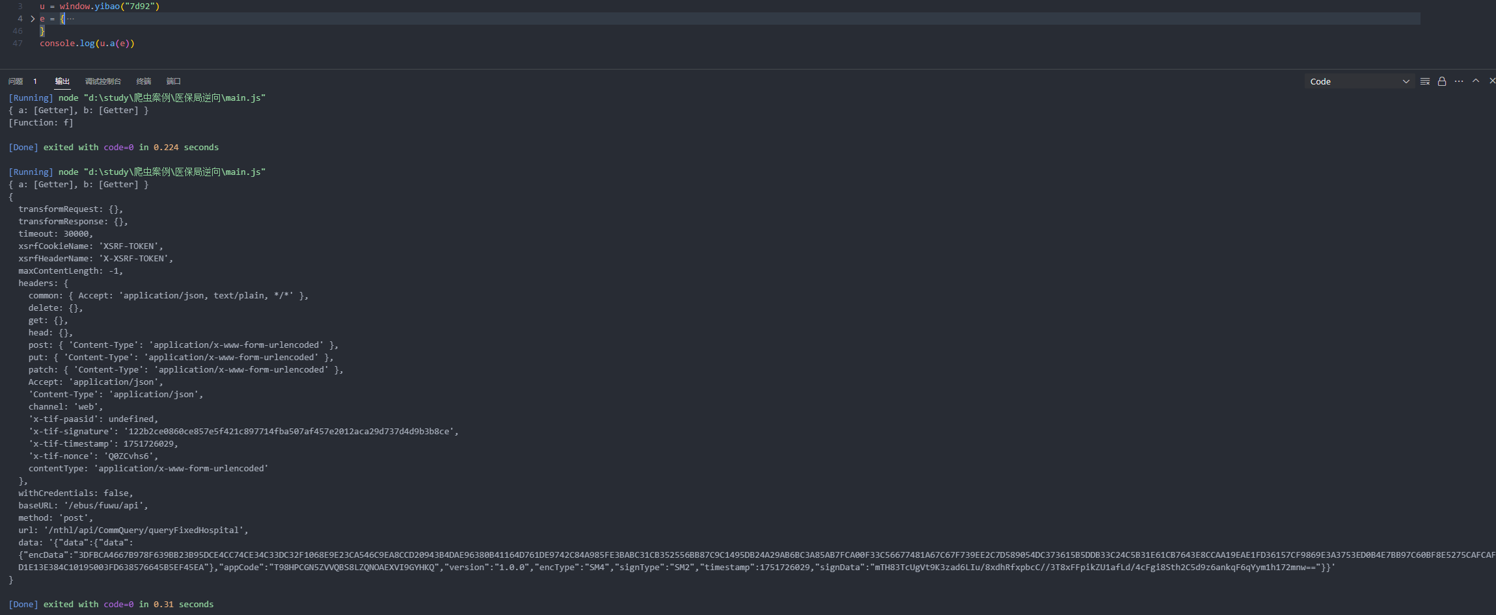This screenshot has width=1496, height=615.
Task: Click the put Content-Type urlencoded line
Action: 181,358
